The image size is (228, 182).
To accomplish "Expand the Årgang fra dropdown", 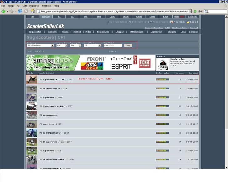I will (x=62, y=45).
